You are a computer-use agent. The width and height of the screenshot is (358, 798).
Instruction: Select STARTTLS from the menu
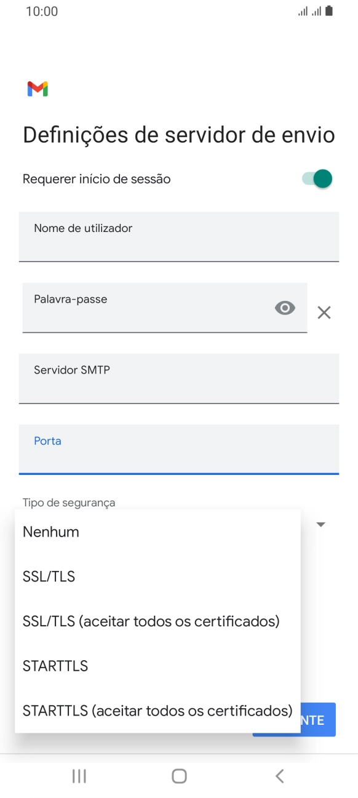(x=55, y=666)
